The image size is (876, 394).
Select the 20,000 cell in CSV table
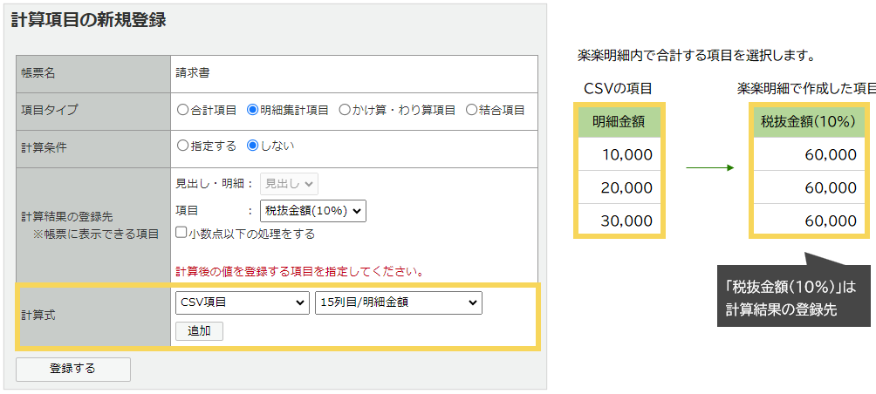tap(619, 187)
